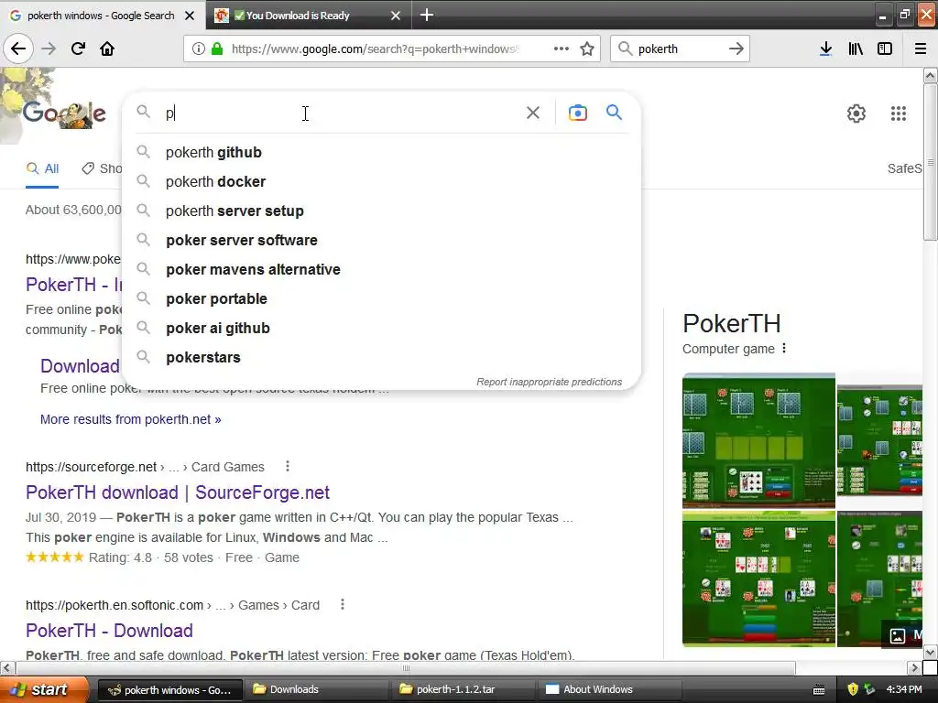Reload the current page
The image size is (938, 703).
point(78,49)
